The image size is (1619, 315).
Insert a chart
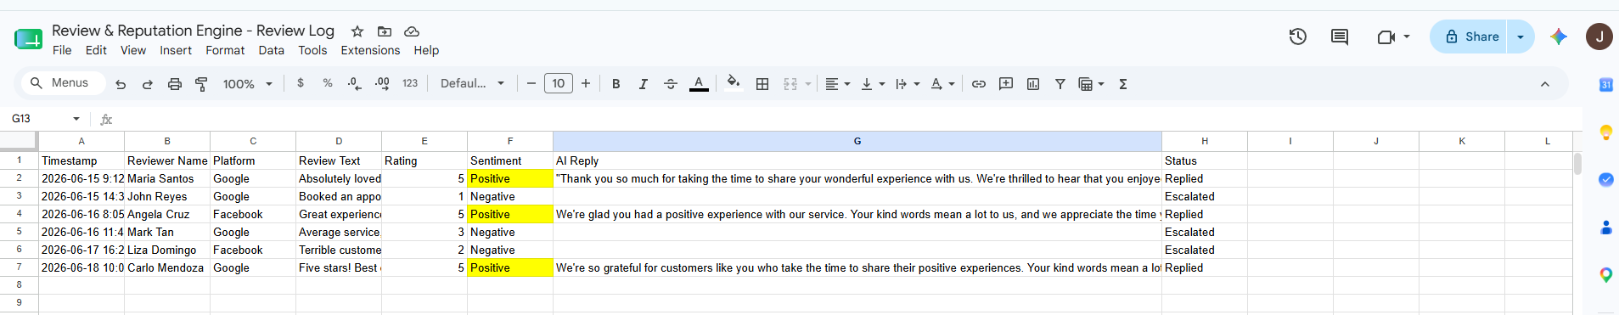pyautogui.click(x=1033, y=83)
